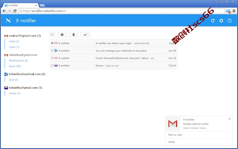Open account xndevel@gmail.com (2)
The width and height of the screenshot is (238, 149).
[x=25, y=36]
